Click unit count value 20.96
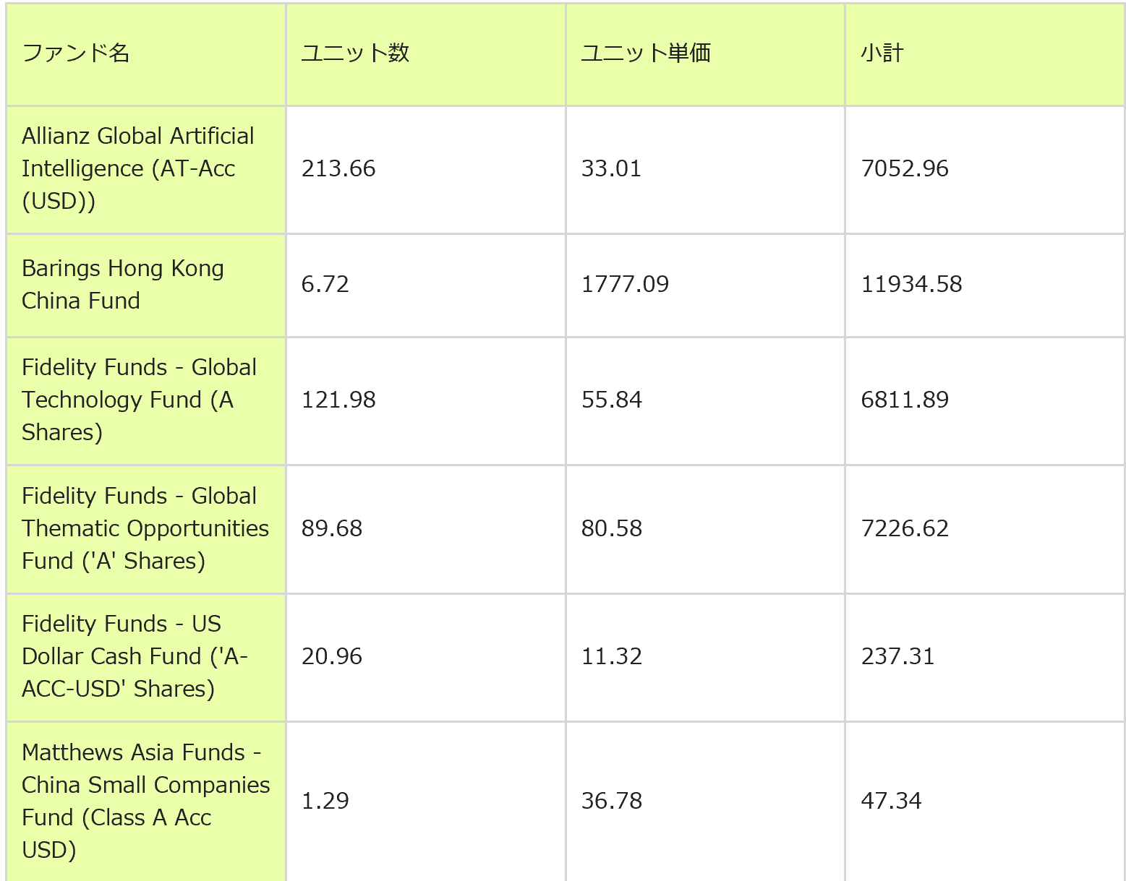 [332, 656]
